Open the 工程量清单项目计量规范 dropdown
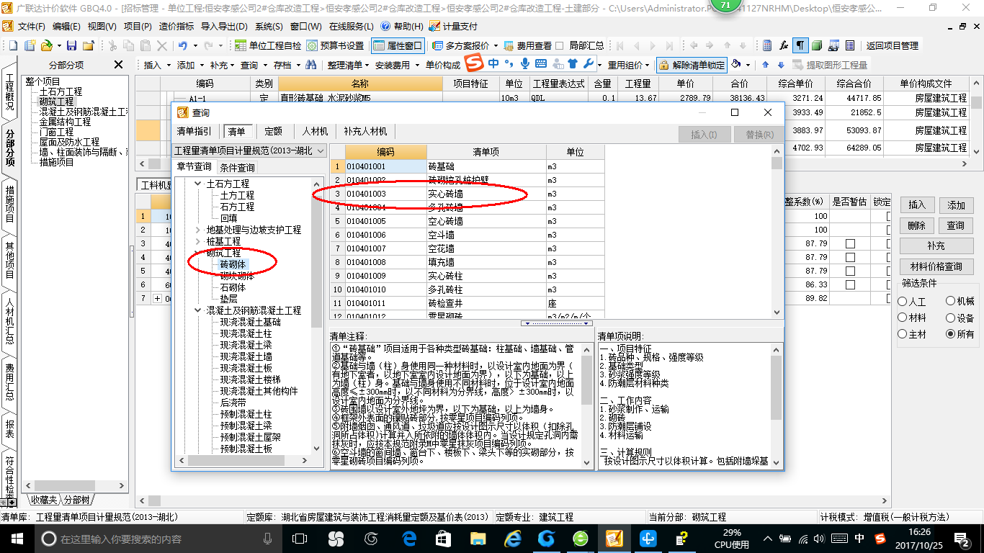984x553 pixels. (321, 151)
